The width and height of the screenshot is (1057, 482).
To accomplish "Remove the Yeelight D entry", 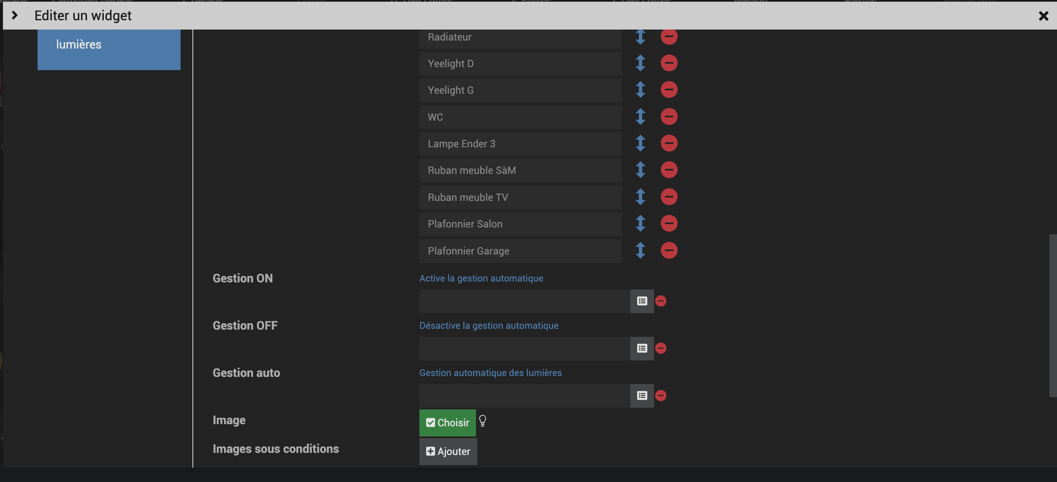I will pos(669,63).
